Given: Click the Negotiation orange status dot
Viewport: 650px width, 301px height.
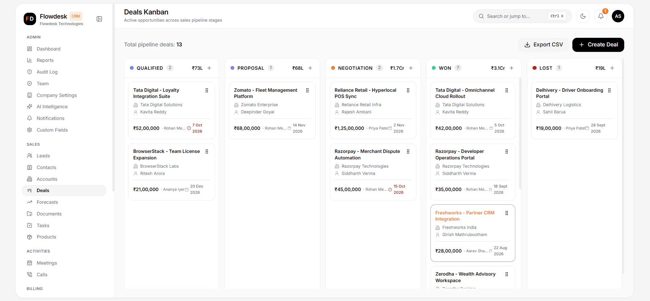Looking at the screenshot, I should pyautogui.click(x=333, y=68).
